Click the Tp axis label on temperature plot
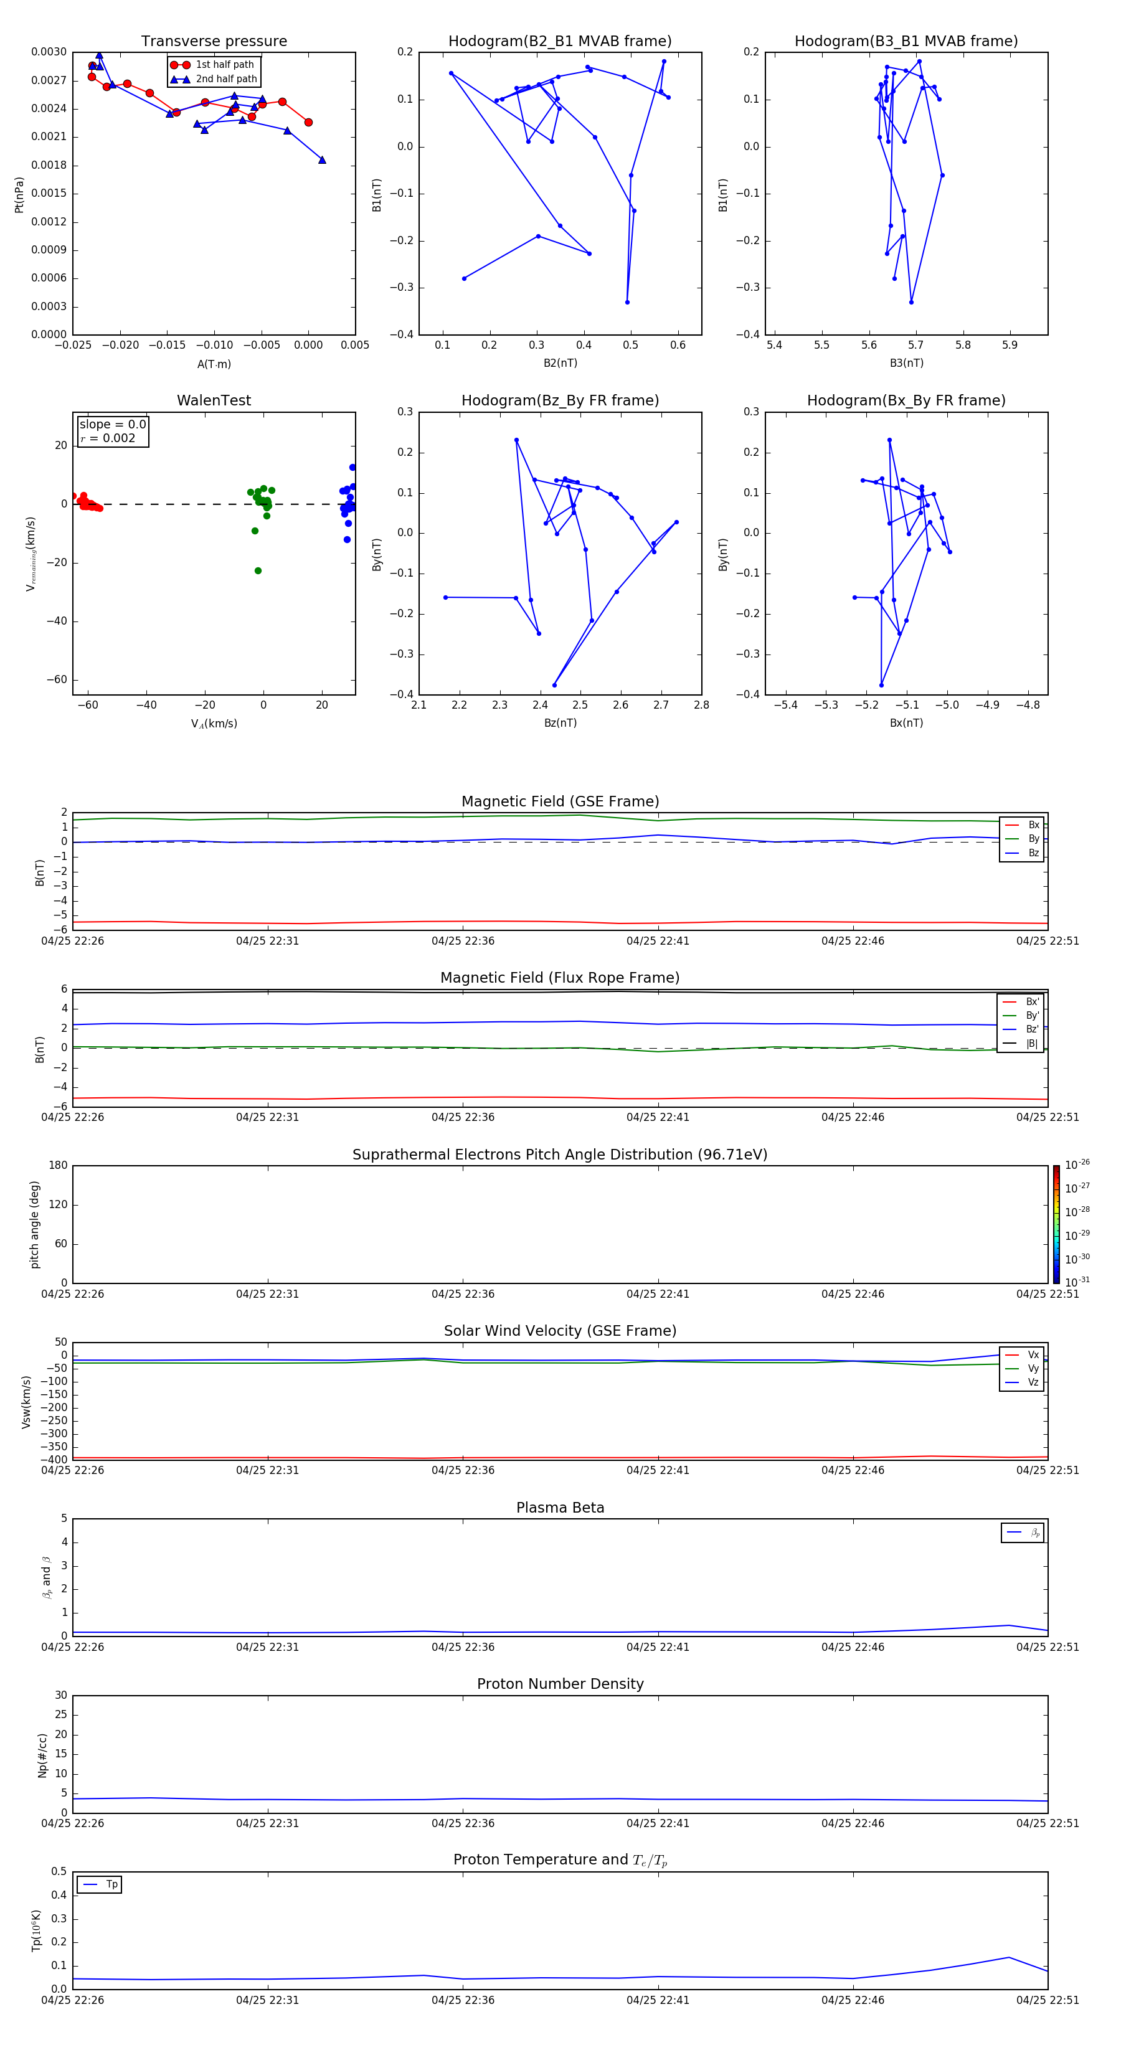 [x=36, y=1930]
